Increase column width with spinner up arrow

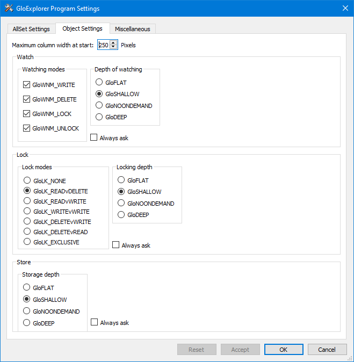(113, 43)
